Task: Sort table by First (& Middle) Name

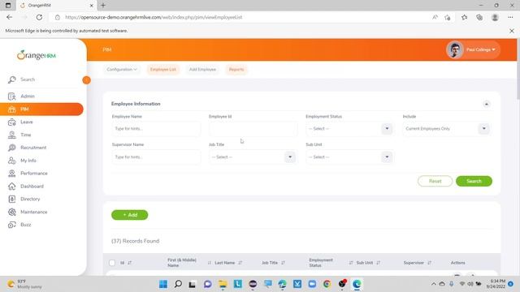Action: pos(210,263)
